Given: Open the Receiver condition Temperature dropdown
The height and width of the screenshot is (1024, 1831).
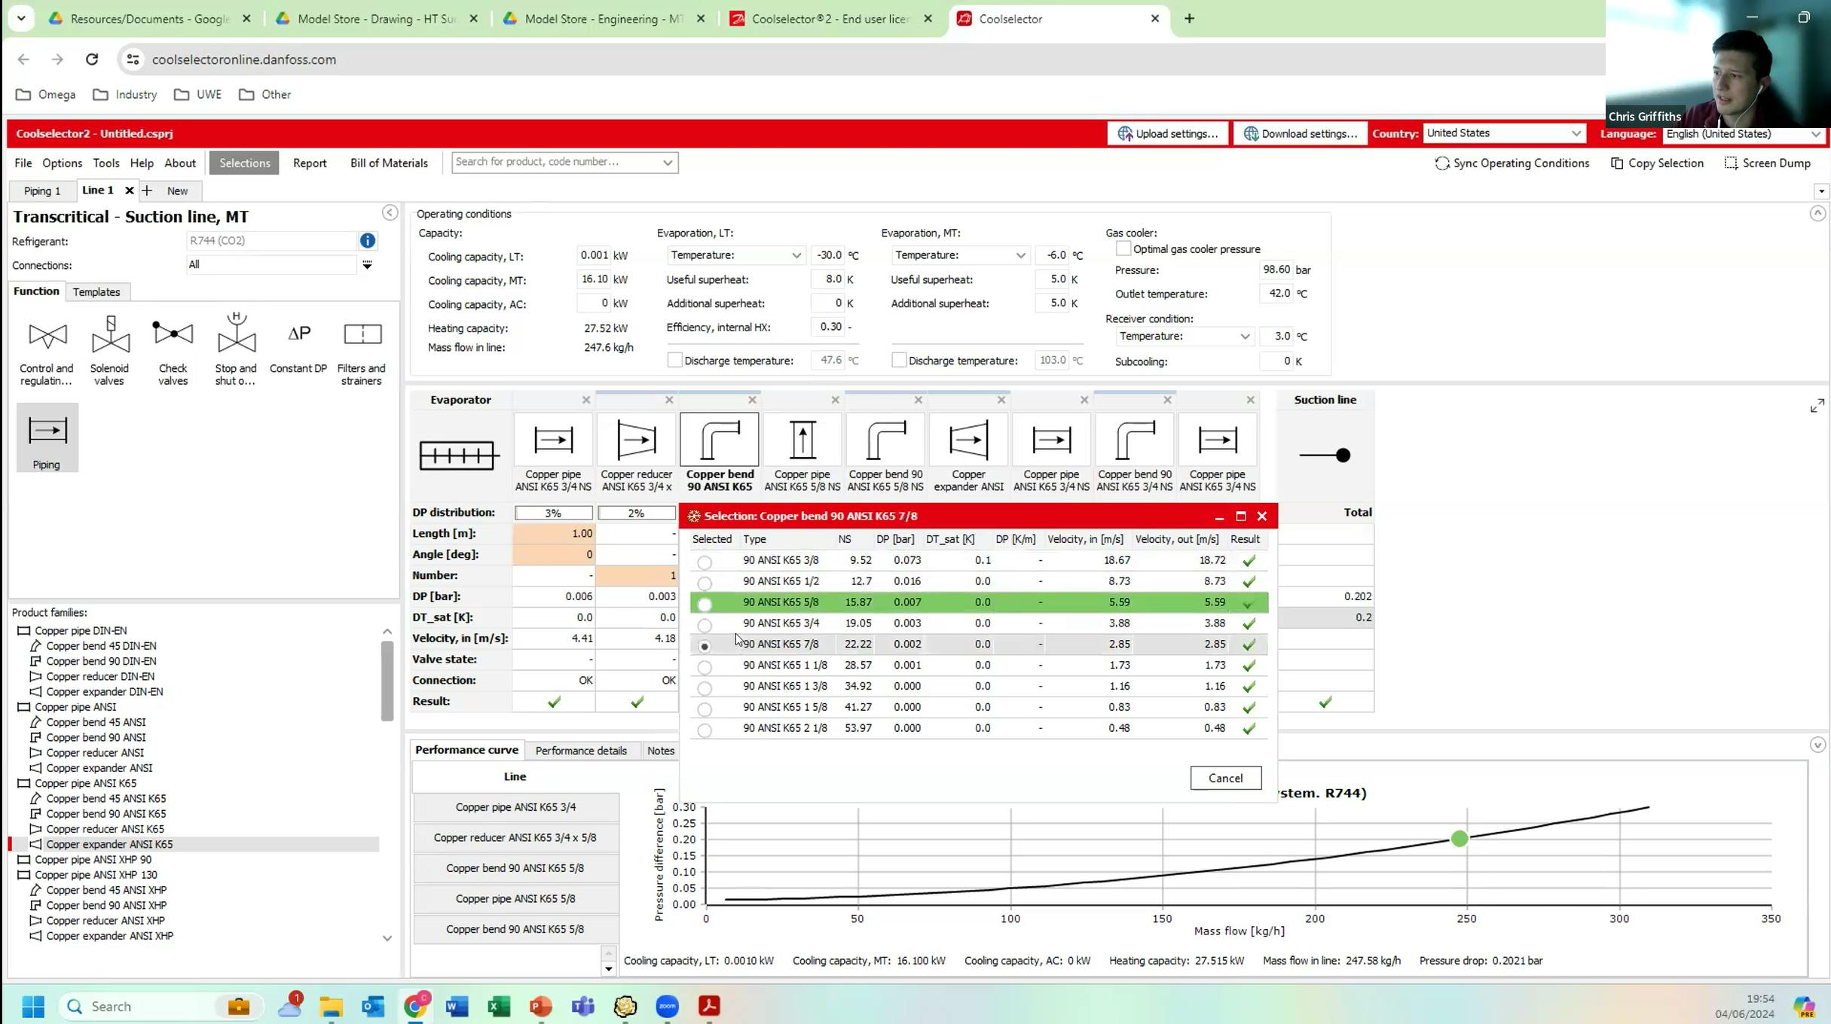Looking at the screenshot, I should pos(1246,336).
